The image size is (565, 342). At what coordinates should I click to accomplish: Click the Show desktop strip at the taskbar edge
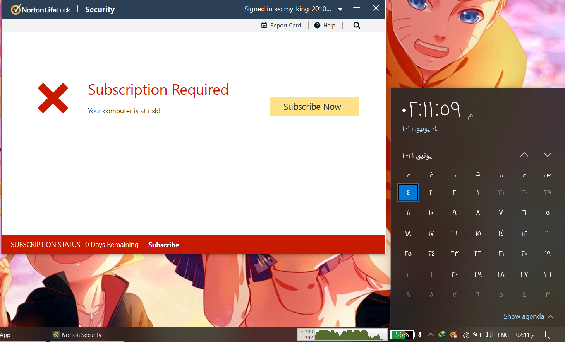click(564, 335)
